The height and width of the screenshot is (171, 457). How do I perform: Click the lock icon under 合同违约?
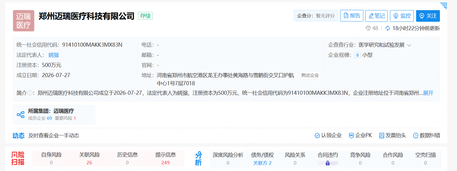click(x=328, y=163)
